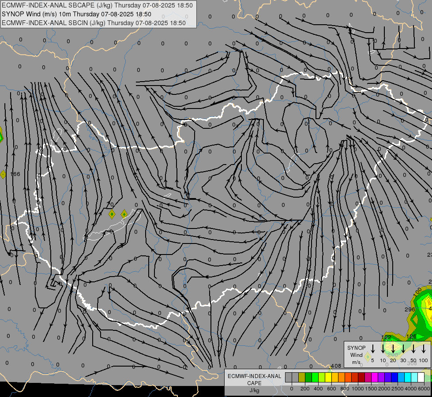Click the CAPE value 296 on the map
The width and height of the screenshot is (432, 397).
pos(409,309)
